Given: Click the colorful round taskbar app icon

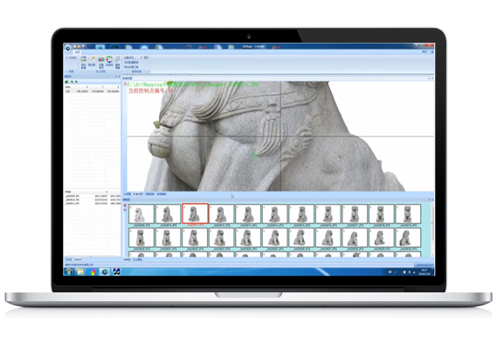Looking at the screenshot, I should [93, 271].
